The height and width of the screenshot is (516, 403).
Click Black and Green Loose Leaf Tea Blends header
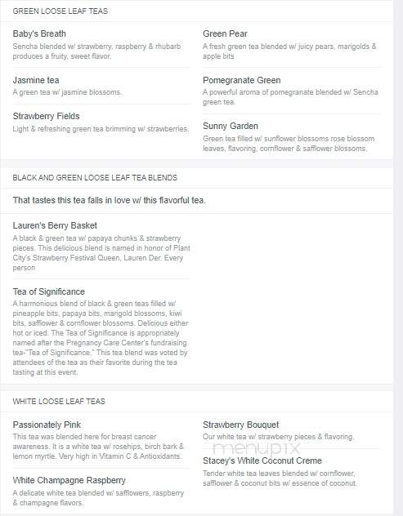pyautogui.click(x=95, y=178)
